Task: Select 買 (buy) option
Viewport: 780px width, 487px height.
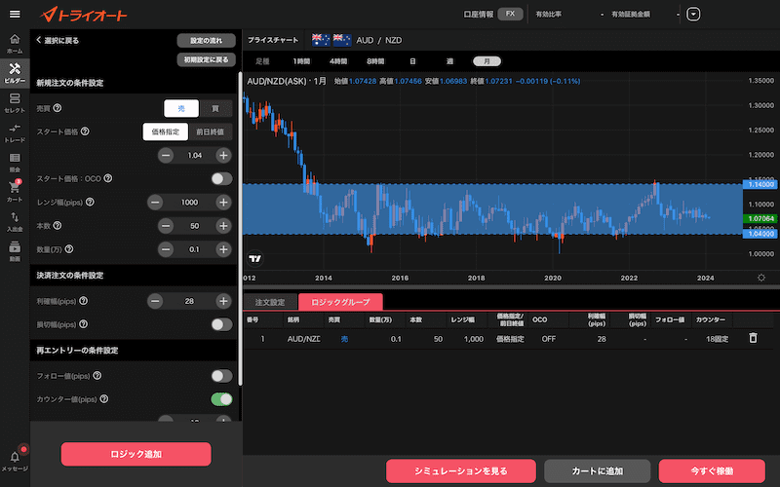Action: point(215,108)
